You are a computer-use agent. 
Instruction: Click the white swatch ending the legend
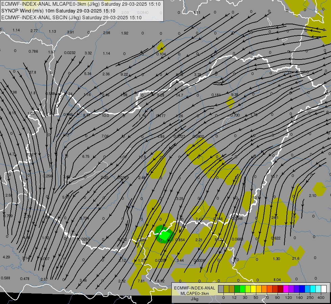[x=324, y=289]
